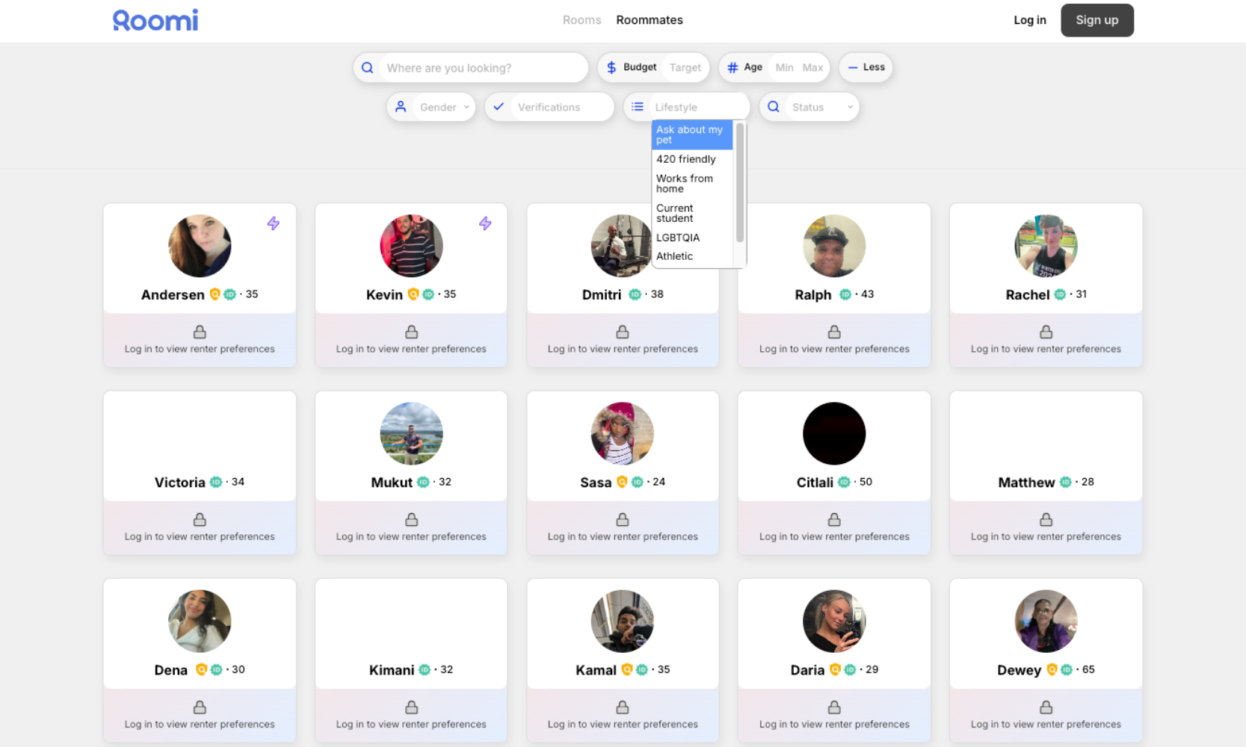Image resolution: width=1246 pixels, height=747 pixels.
Task: Open Rachel's profile photo
Action: (x=1046, y=246)
